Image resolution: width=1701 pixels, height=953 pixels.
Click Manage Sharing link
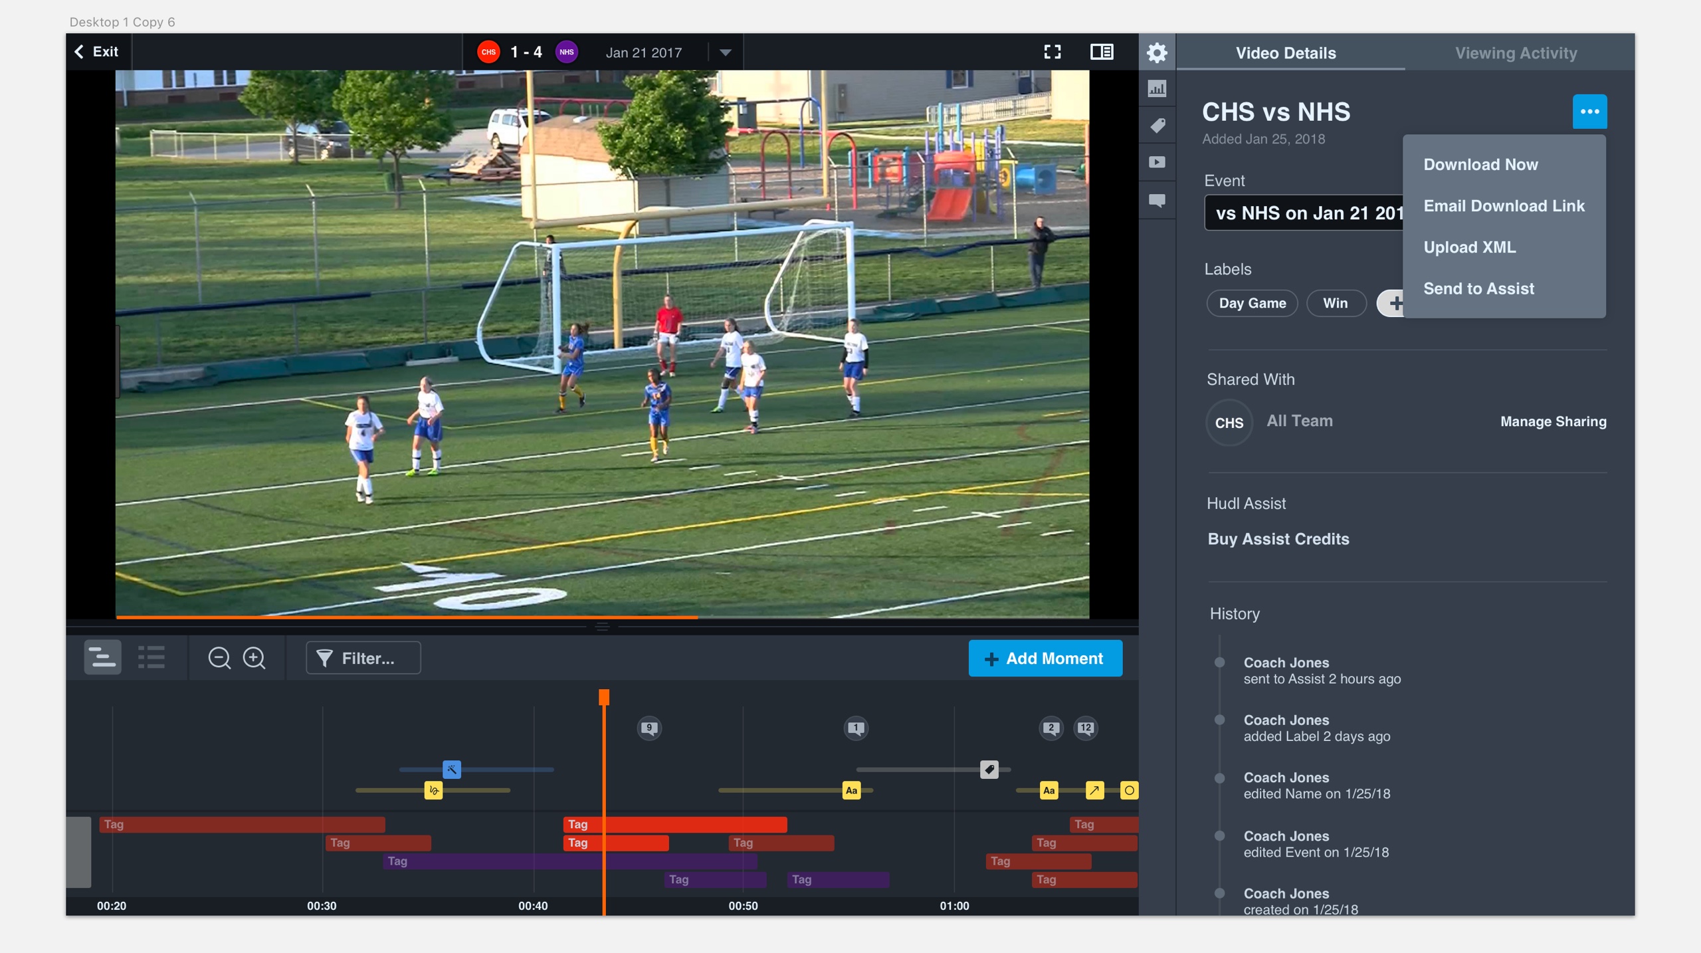pyautogui.click(x=1553, y=421)
